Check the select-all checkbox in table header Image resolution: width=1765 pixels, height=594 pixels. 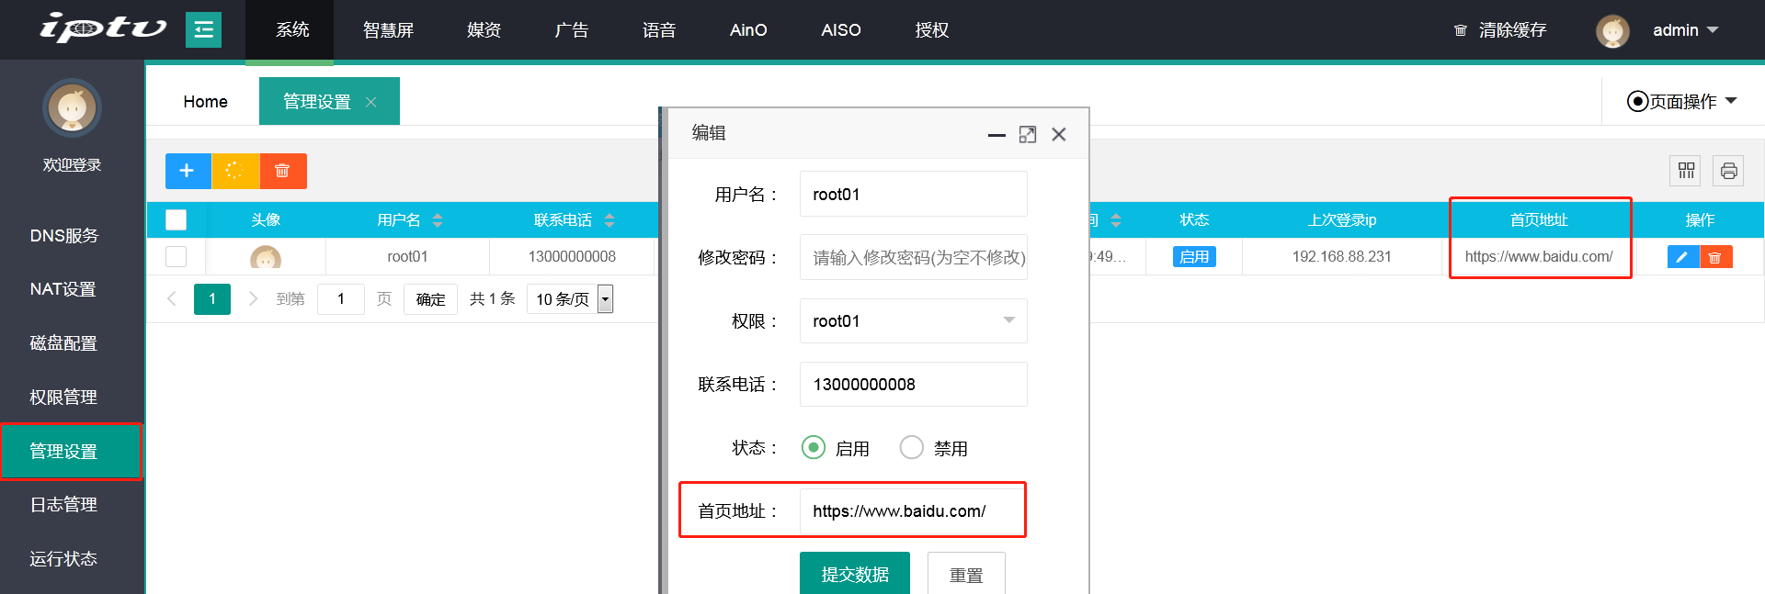tap(176, 220)
